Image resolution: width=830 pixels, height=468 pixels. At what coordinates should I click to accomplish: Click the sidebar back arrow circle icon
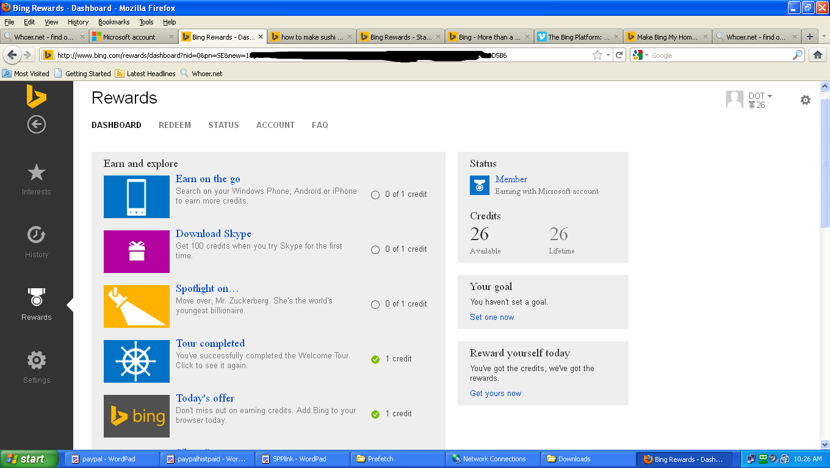pos(36,124)
